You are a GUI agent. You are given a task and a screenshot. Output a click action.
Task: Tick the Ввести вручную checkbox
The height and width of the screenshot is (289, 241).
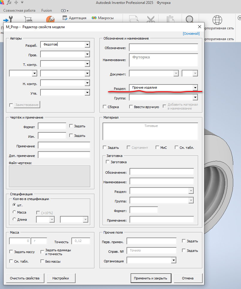pos(131,107)
